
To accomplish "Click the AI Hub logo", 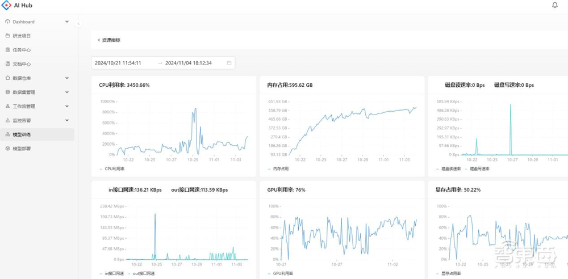I will [x=6, y=6].
